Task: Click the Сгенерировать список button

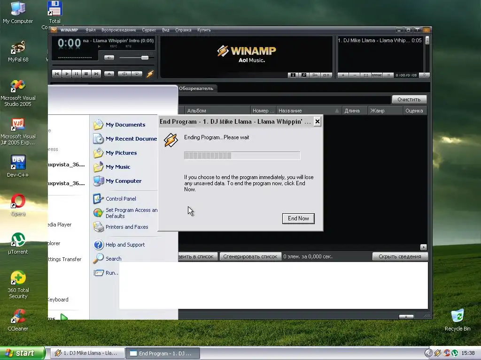Action: point(250,256)
